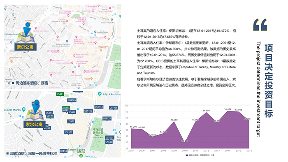Screen dimensions: 288x162
Task: Click the 2012 year axis label
Action: tap(206, 150)
